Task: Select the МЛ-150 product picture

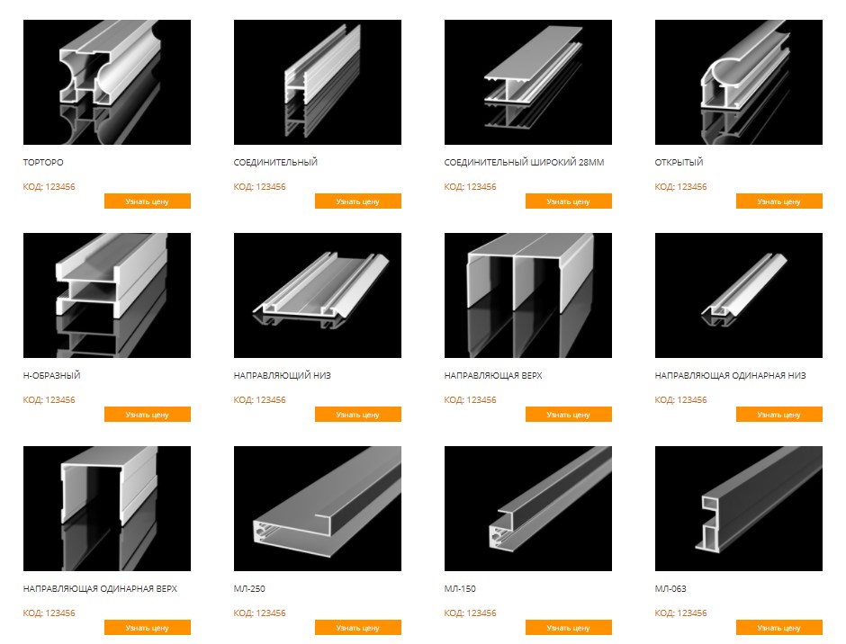Action: point(528,508)
